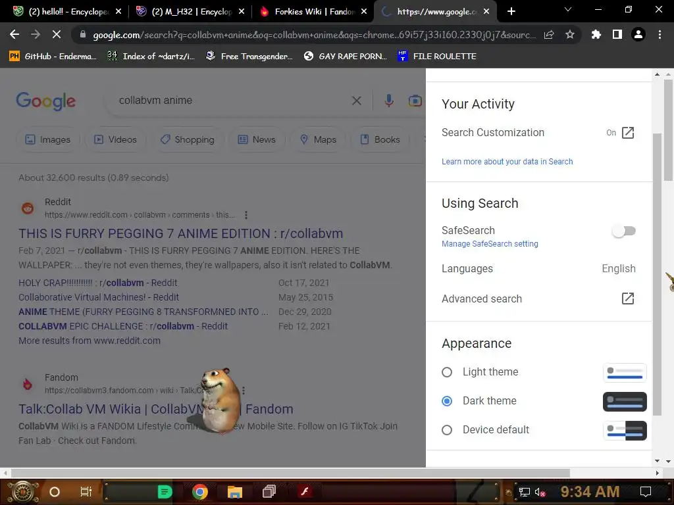Screen dimensions: 674x505
Task: Open the network tray icon
Action: click(525, 492)
